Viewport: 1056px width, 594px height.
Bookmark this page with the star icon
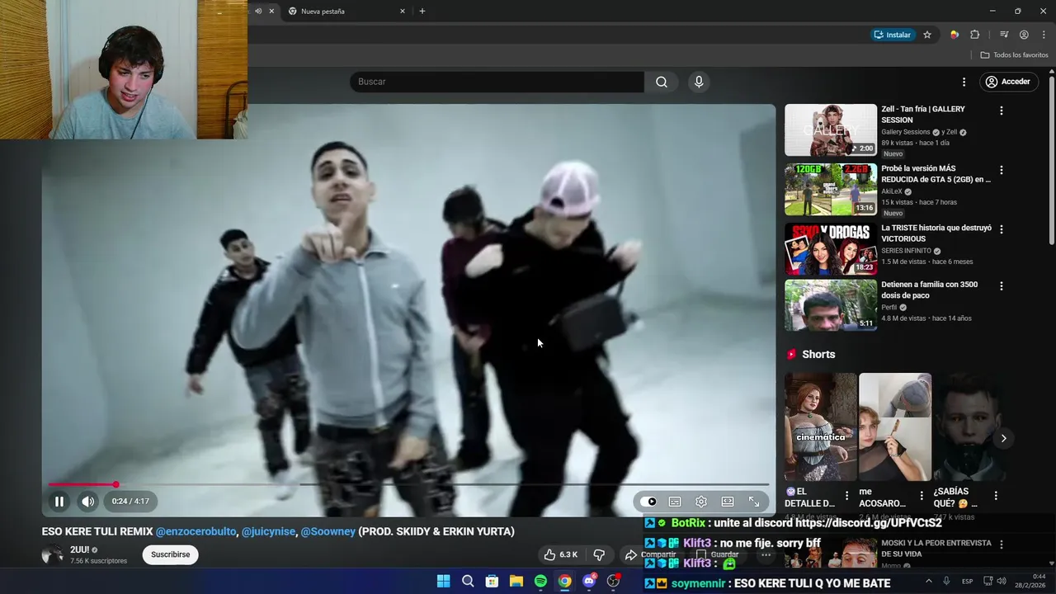point(927,35)
